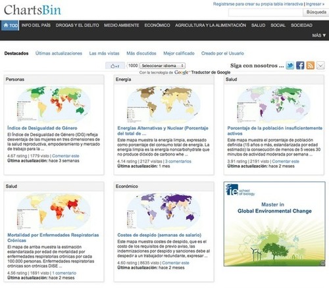Switch to Las más vistas tab
The image size is (329, 288).
(x=104, y=53)
